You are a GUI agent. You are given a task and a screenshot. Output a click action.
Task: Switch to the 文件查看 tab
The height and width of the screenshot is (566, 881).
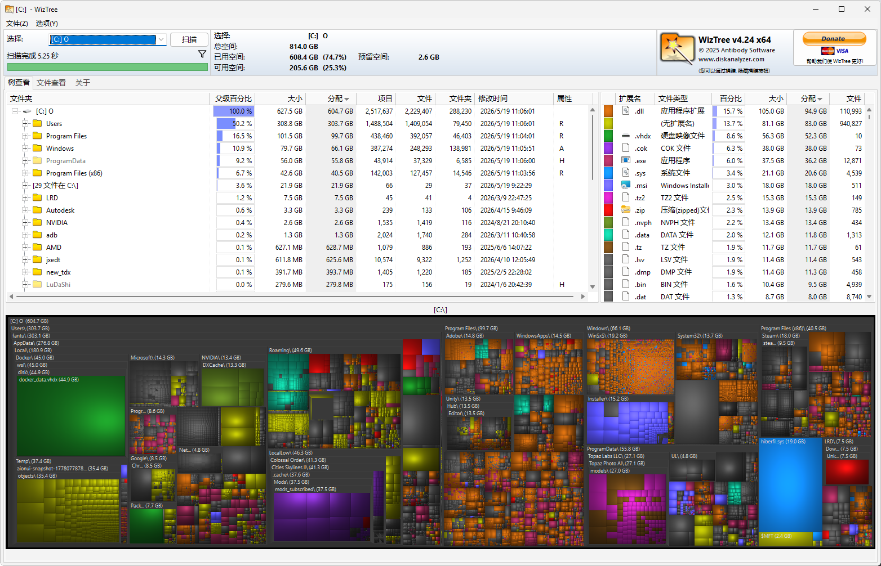pos(51,83)
